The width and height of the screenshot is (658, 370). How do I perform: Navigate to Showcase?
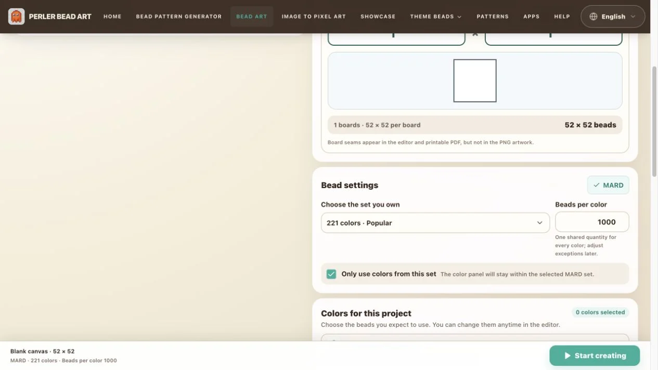378,17
